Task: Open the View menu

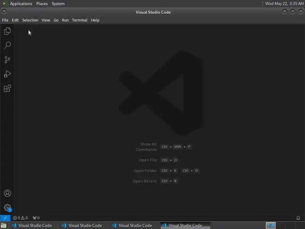Action: [x=46, y=20]
